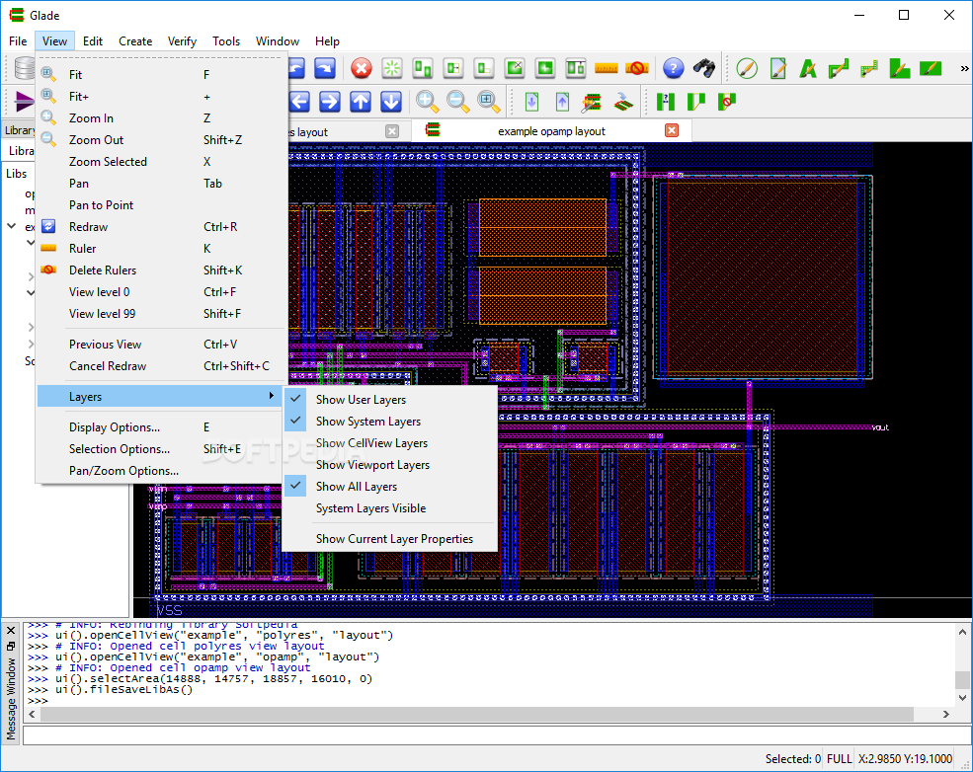The width and height of the screenshot is (973, 772).
Task: Click the pan right arrow toolbar icon
Action: (330, 101)
